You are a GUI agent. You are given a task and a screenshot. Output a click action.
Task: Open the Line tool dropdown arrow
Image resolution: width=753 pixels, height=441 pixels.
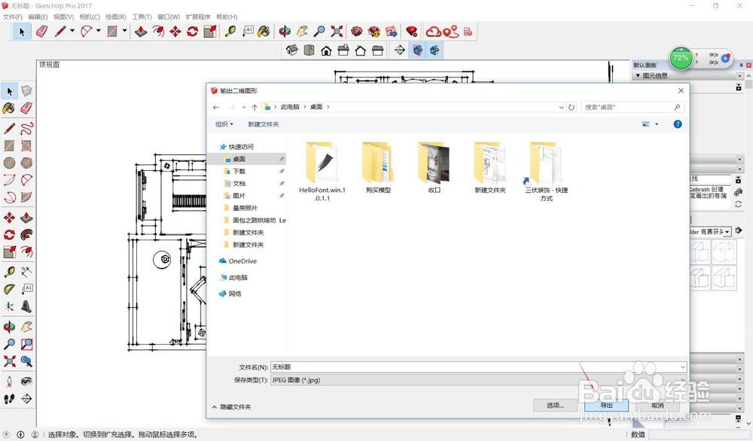[72, 31]
